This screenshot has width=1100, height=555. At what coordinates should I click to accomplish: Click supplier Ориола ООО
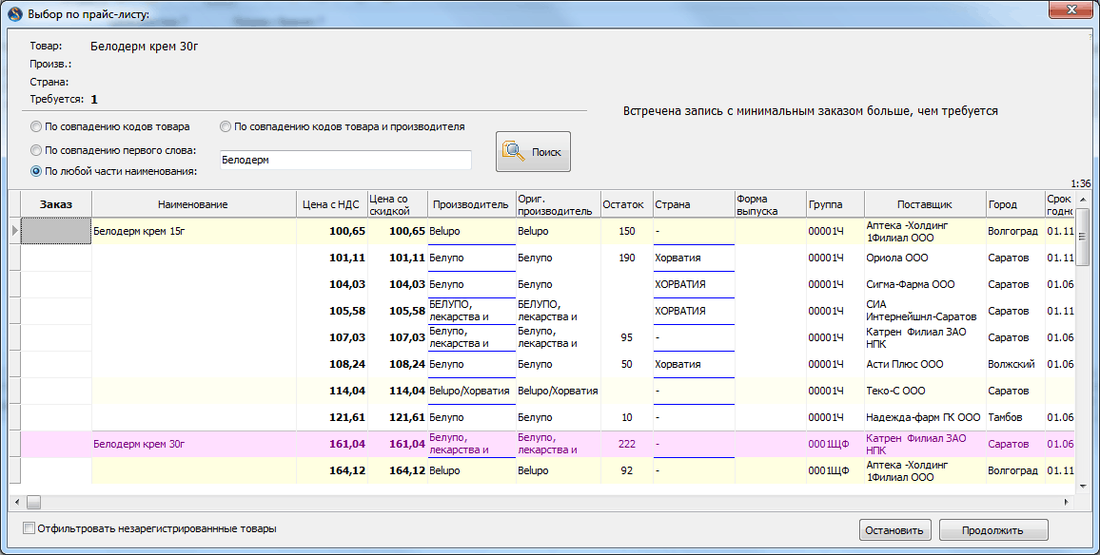896,258
